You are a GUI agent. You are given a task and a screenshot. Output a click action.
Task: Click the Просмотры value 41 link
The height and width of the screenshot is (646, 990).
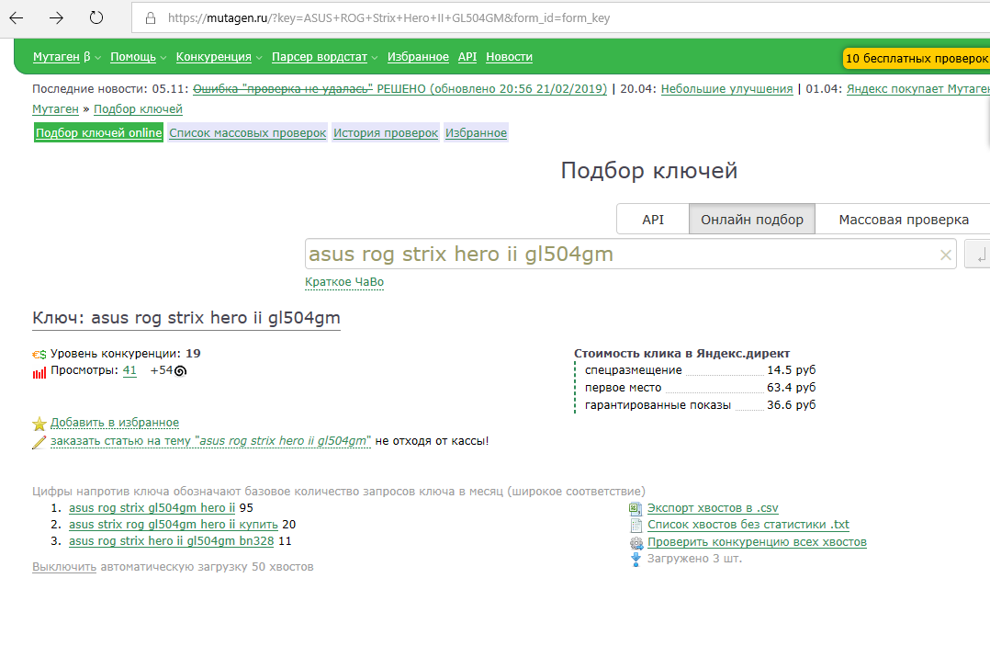coord(129,370)
